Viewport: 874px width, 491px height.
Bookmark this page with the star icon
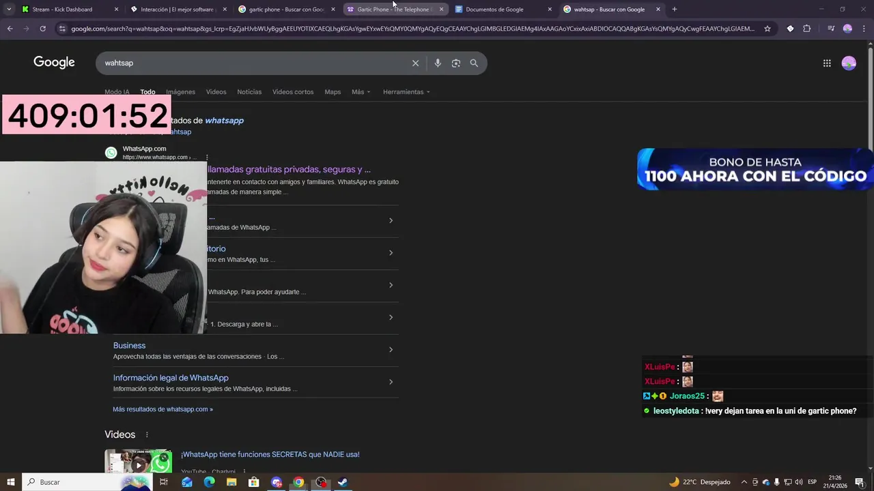coord(767,29)
